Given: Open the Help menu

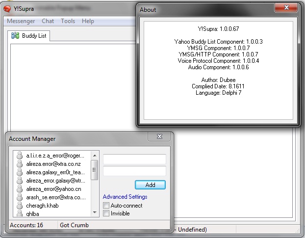Looking at the screenshot, I should [x=88, y=21].
